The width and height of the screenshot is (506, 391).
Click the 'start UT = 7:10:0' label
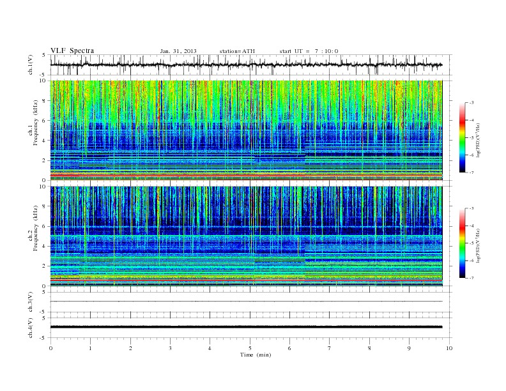[x=309, y=51]
